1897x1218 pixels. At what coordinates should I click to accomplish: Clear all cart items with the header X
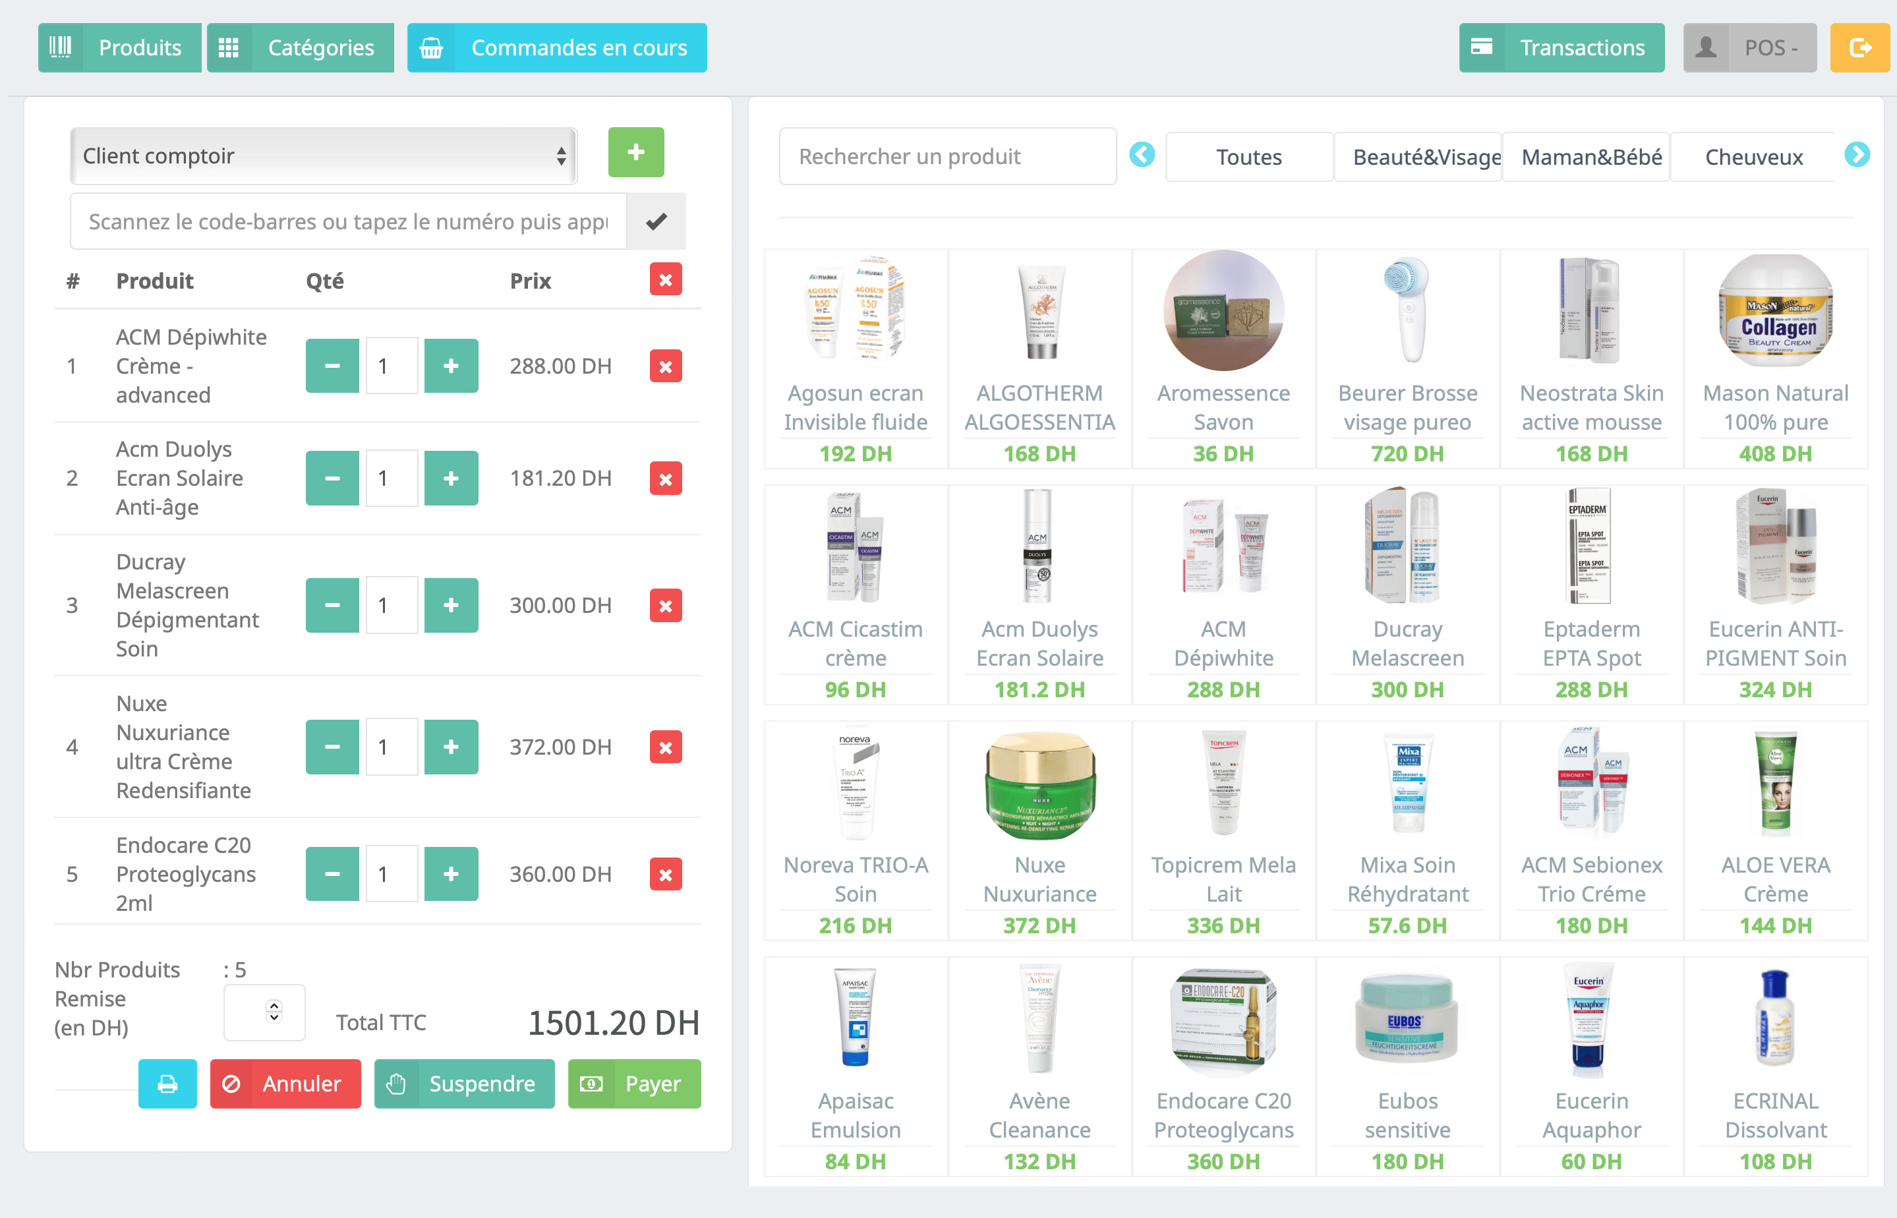click(x=665, y=279)
